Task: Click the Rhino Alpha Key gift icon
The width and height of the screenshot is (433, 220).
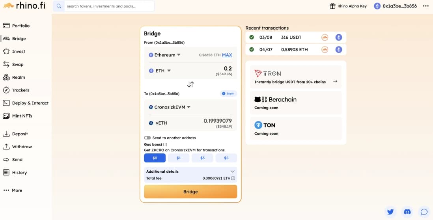Action: pos(332,6)
